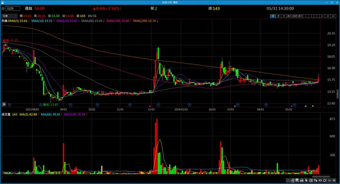This screenshot has width=340, height=184.
Task: Click the blue circle marker just right of 12/01
Action: coord(159,105)
